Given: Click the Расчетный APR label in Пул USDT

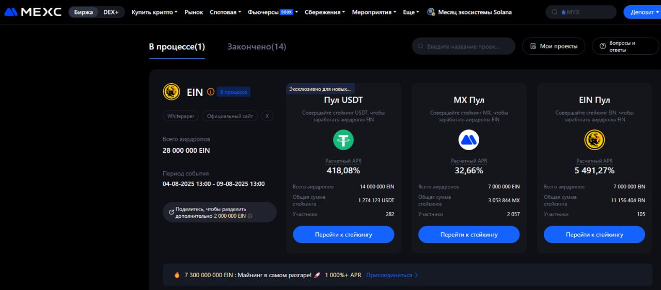Looking at the screenshot, I should click(x=343, y=161).
